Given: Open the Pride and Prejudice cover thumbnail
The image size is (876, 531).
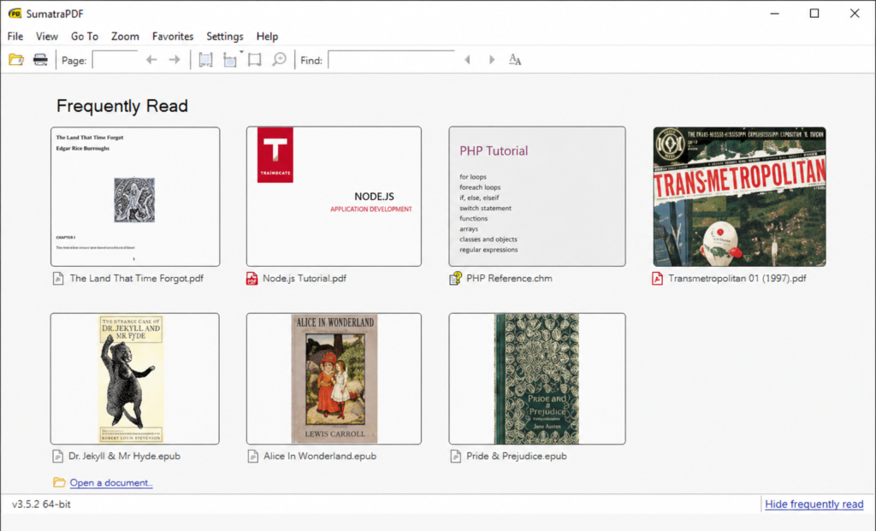Looking at the screenshot, I should pyautogui.click(x=537, y=379).
